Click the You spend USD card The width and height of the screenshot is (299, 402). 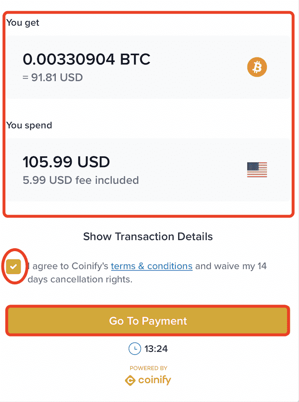[x=148, y=170]
